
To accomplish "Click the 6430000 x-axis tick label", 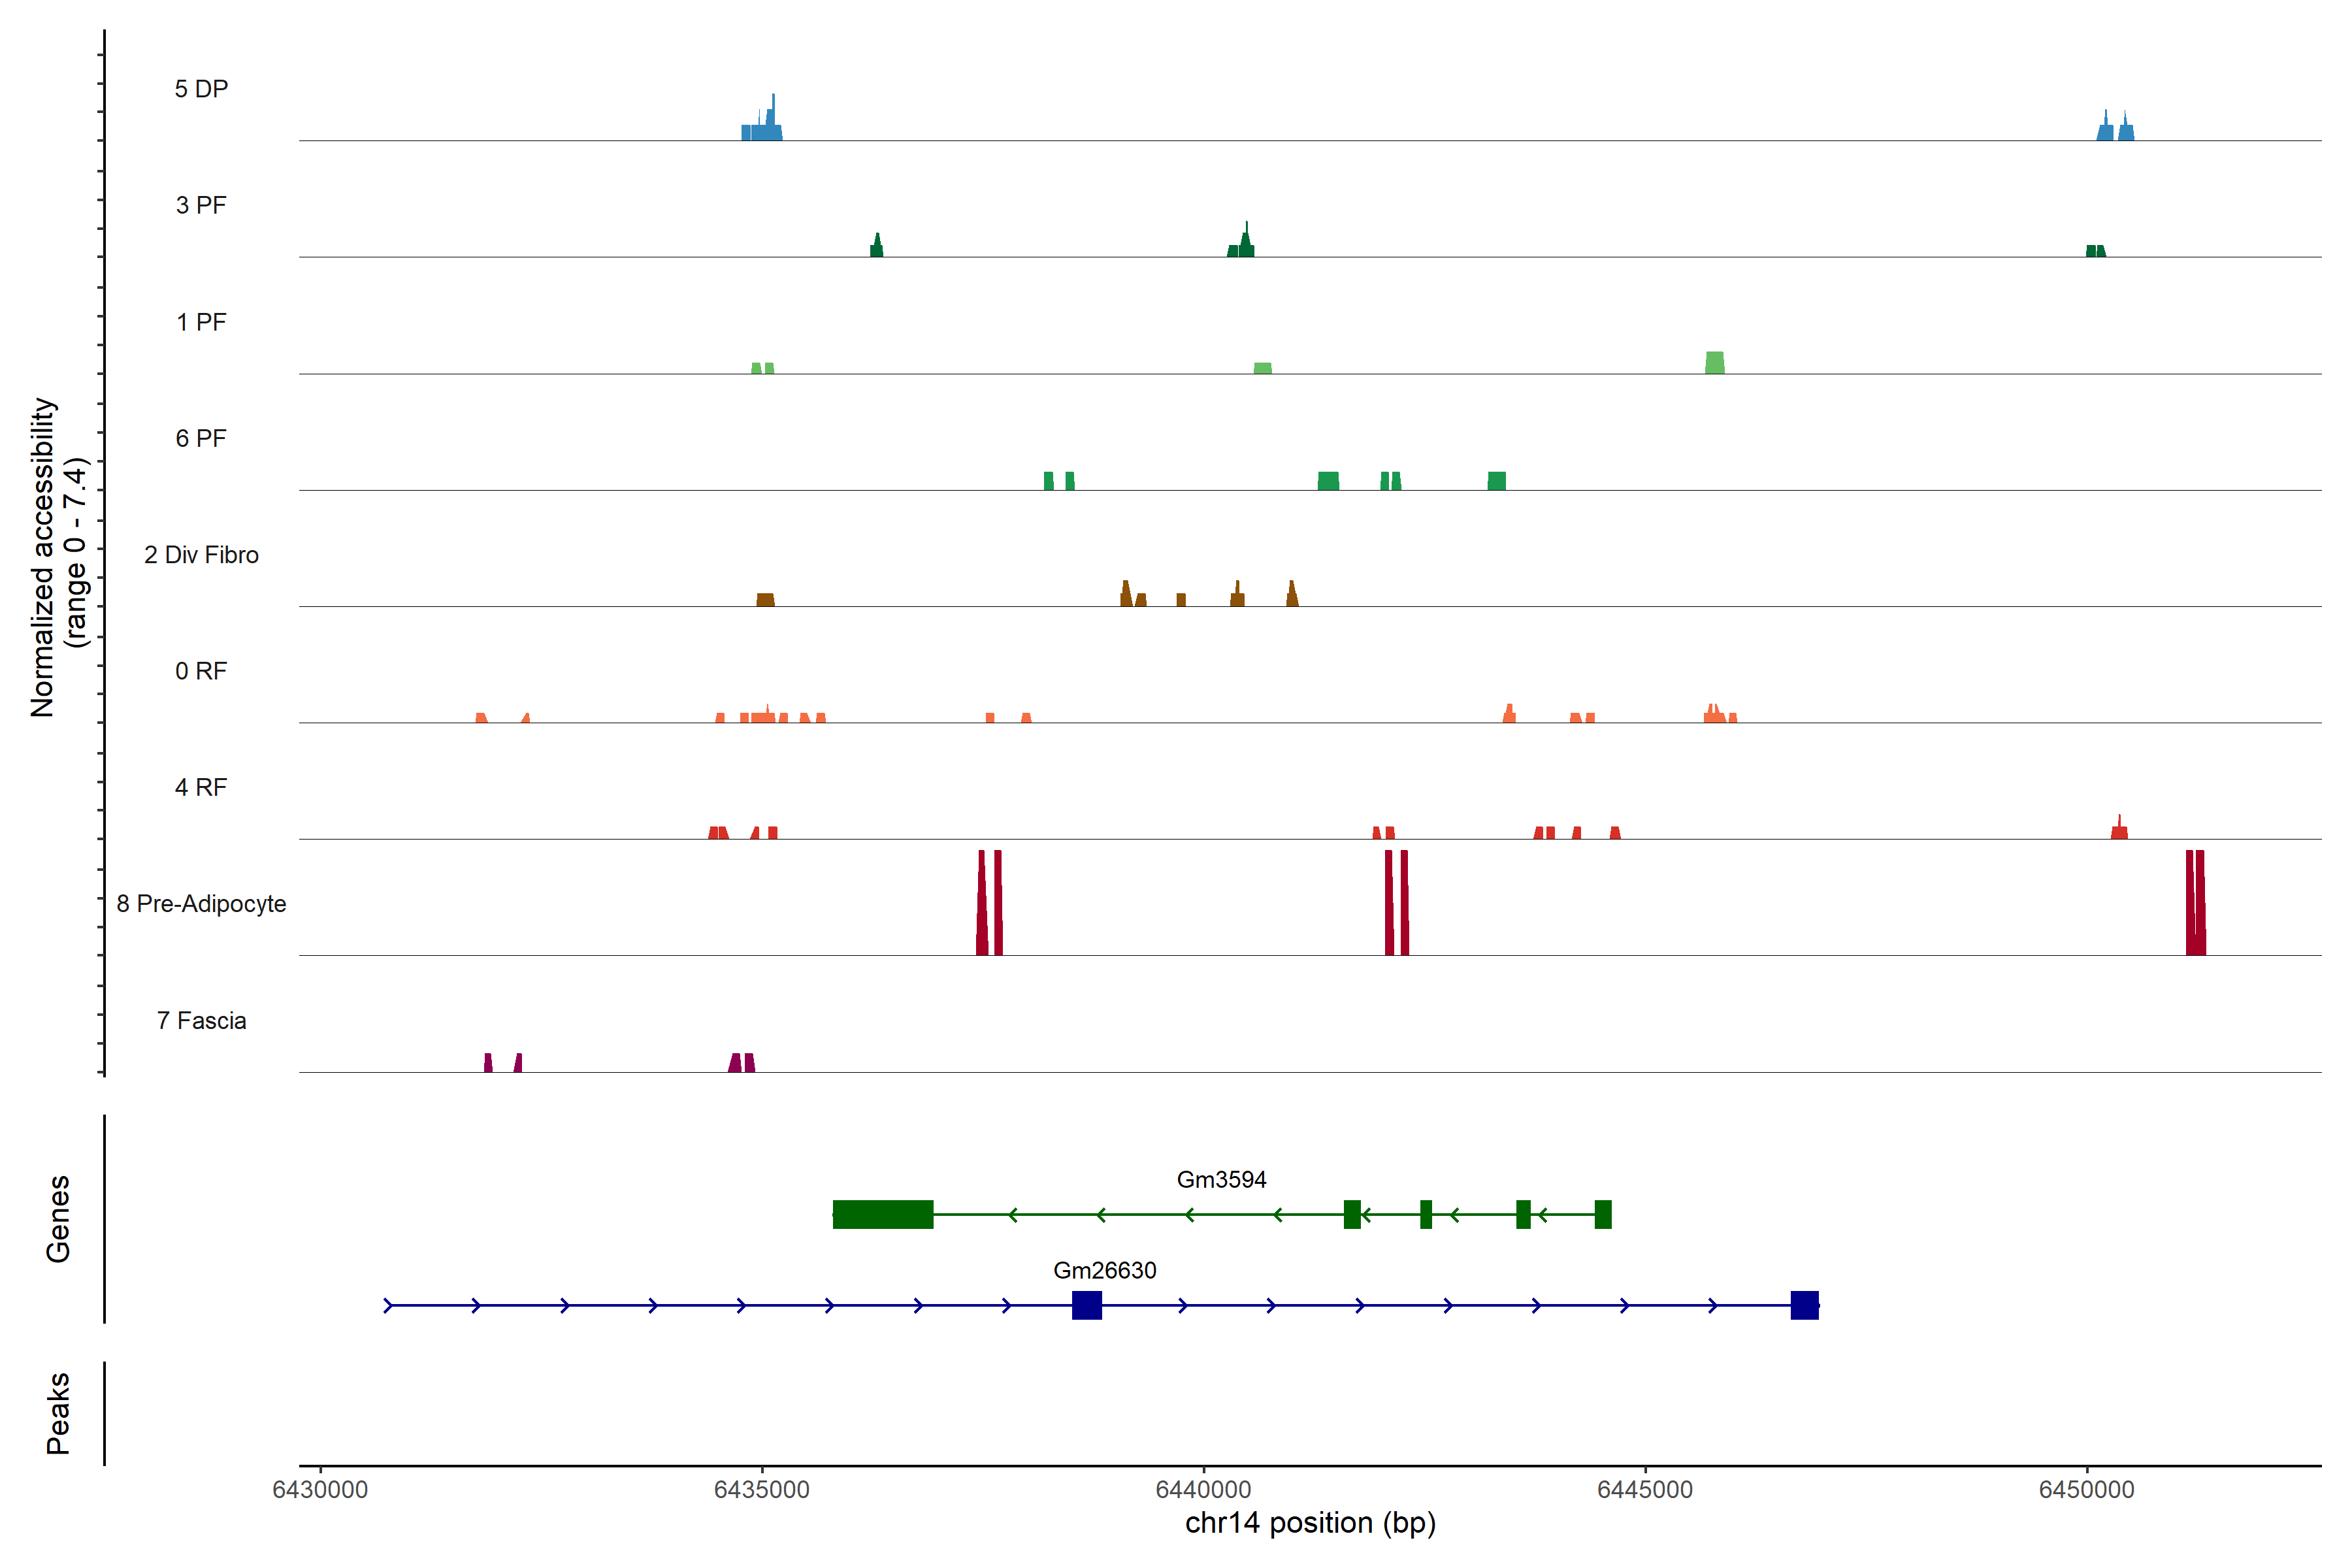I will pyautogui.click(x=320, y=1489).
